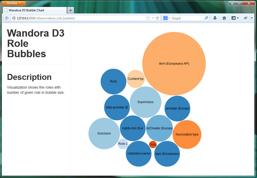Open the Google search engine dropdown
The image size is (257, 178).
[x=167, y=18]
